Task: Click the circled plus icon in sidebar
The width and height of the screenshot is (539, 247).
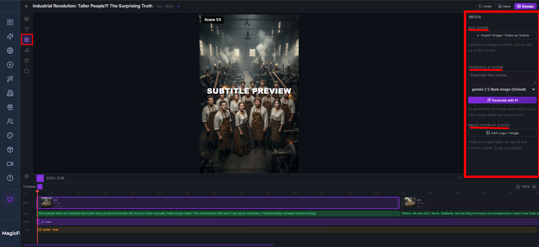Action: (x=10, y=65)
